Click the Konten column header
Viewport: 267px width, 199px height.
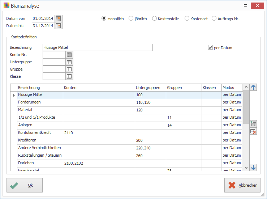click(99, 88)
